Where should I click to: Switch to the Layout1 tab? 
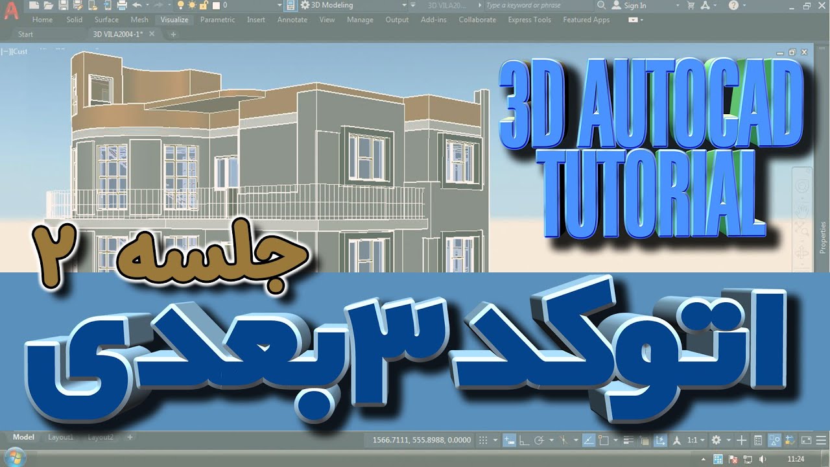click(60, 437)
